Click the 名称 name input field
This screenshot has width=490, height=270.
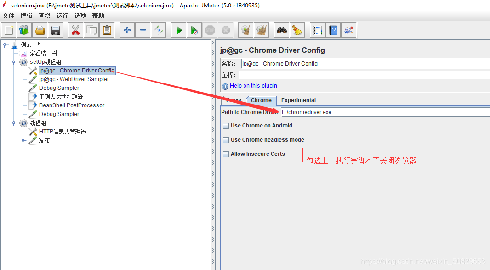[x=365, y=64]
